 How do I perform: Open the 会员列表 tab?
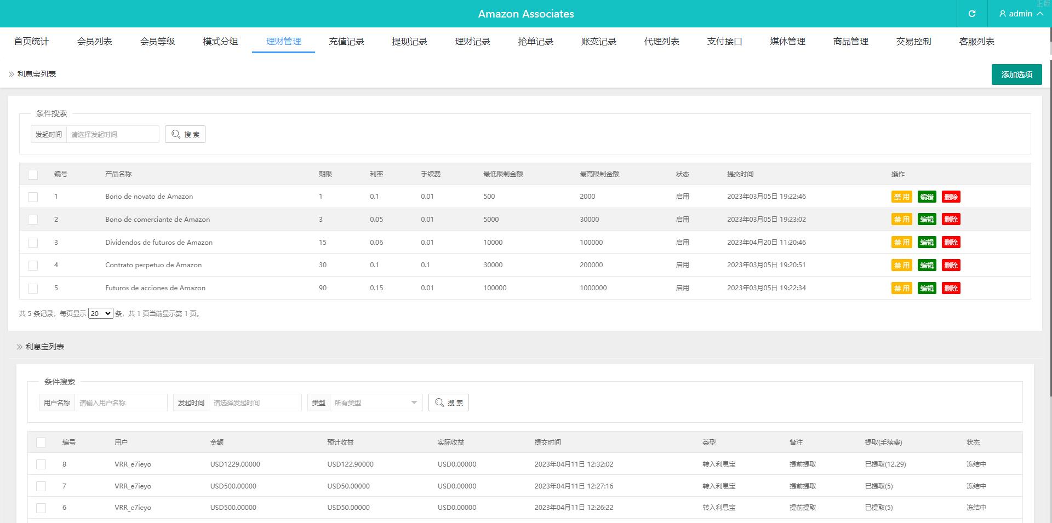pos(94,41)
